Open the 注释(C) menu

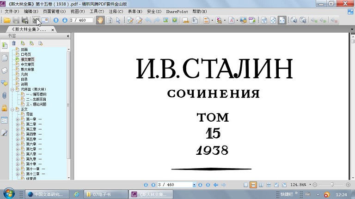click(116, 11)
